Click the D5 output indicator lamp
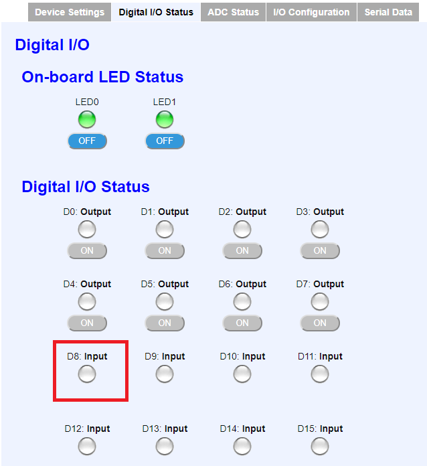This screenshot has width=427, height=466. point(165,301)
